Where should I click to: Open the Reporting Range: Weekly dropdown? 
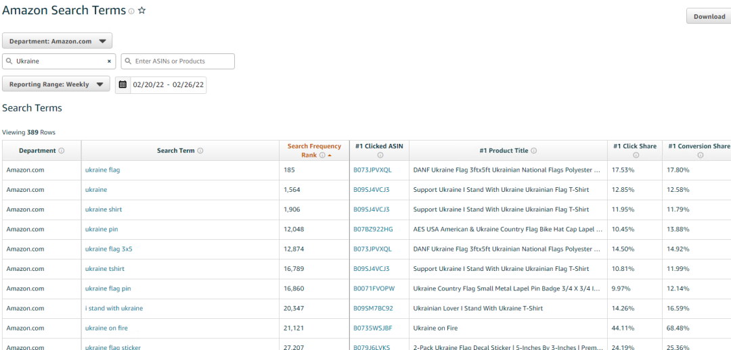pyautogui.click(x=56, y=84)
